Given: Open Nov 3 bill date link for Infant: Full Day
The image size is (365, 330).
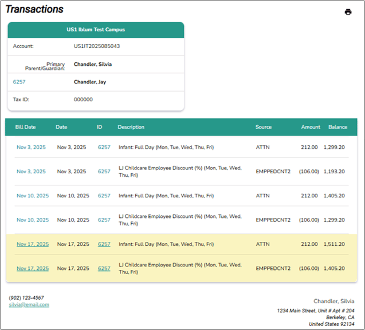Looking at the screenshot, I should 31,147.
